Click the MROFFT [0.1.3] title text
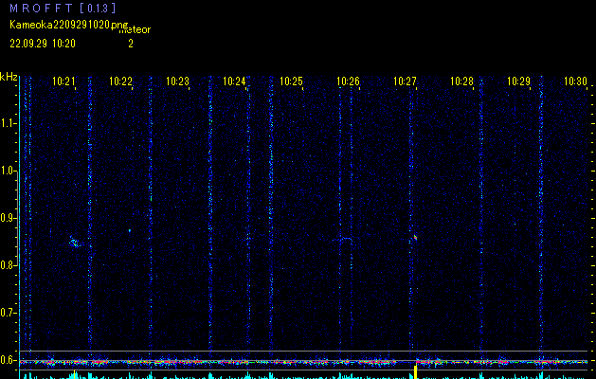This screenshot has height=379, width=596. click(x=63, y=8)
